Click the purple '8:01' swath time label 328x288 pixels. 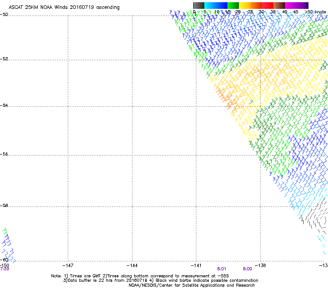[222, 269]
